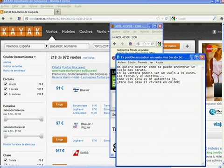Click the MasterCard advertisement image
The image size is (224, 168).
click(212, 72)
